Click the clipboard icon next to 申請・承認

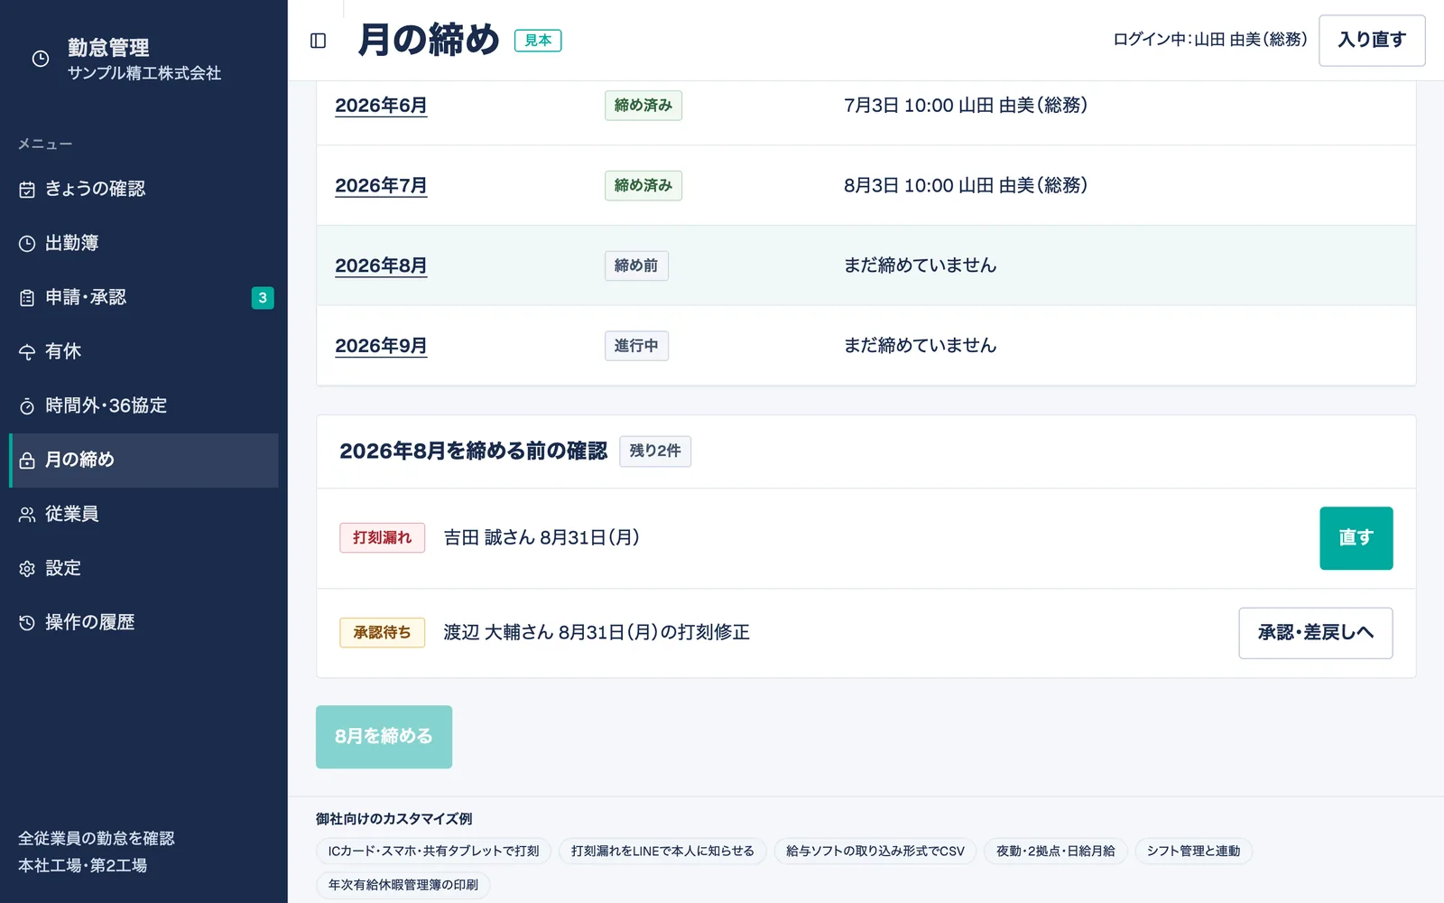[x=27, y=298]
